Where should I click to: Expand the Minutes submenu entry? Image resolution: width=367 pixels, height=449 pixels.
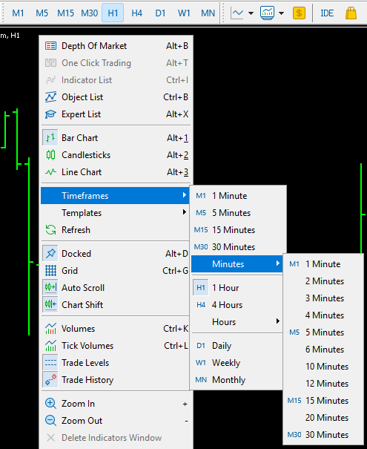click(x=237, y=264)
